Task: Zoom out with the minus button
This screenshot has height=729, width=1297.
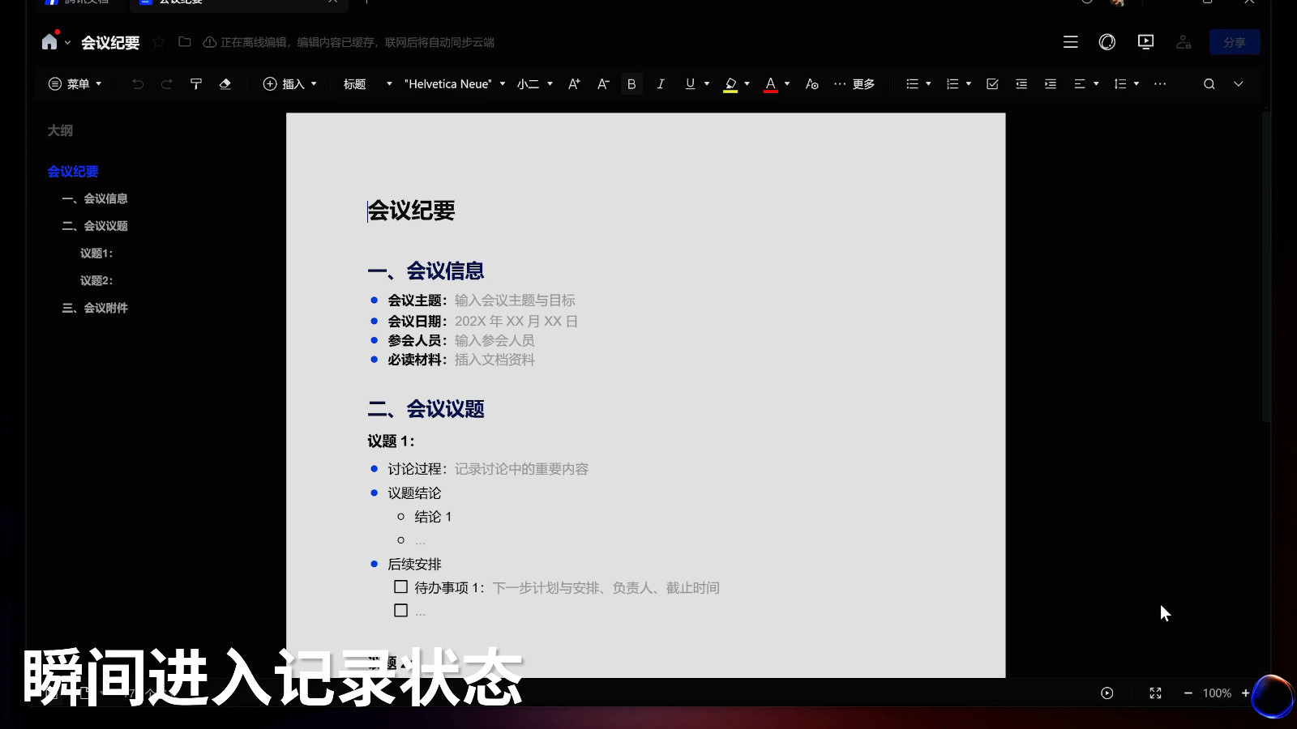Action: [x=1188, y=693]
